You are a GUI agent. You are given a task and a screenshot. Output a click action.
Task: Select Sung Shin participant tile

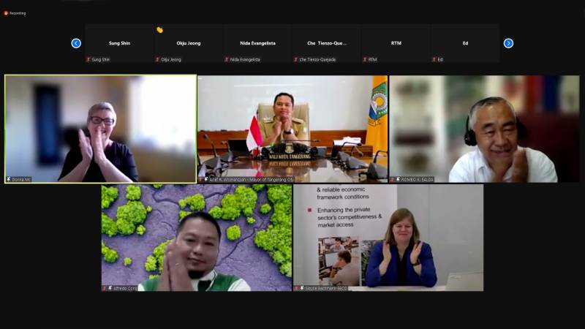[x=118, y=43]
